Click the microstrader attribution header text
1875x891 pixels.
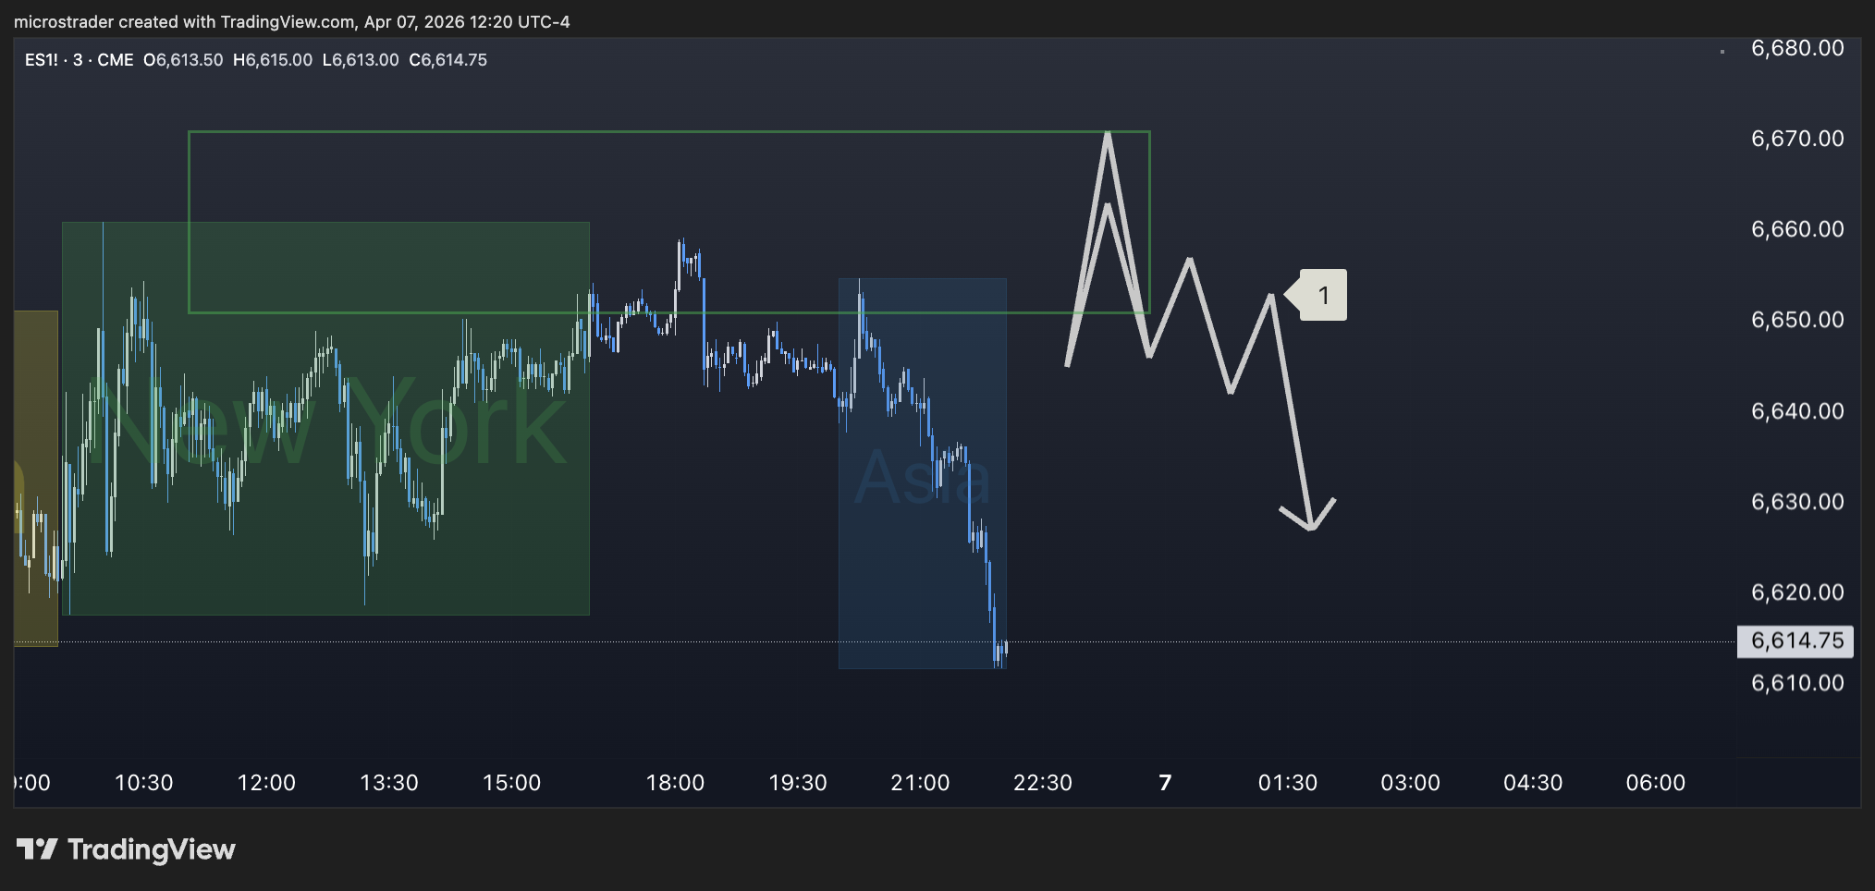[x=292, y=21]
